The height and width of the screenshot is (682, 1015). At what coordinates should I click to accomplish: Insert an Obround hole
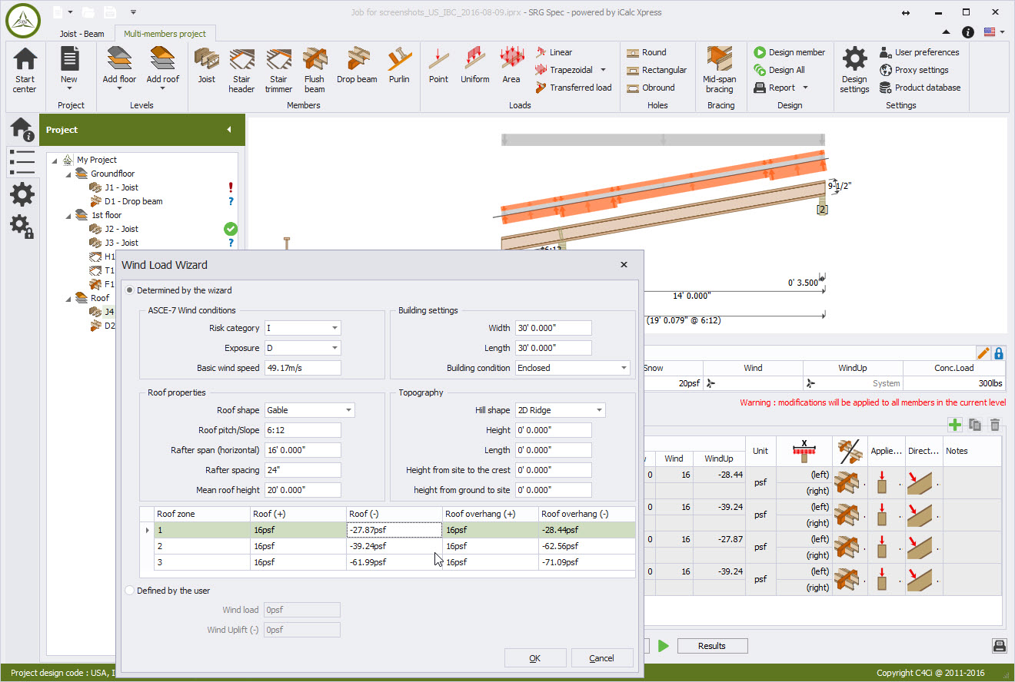(x=651, y=88)
